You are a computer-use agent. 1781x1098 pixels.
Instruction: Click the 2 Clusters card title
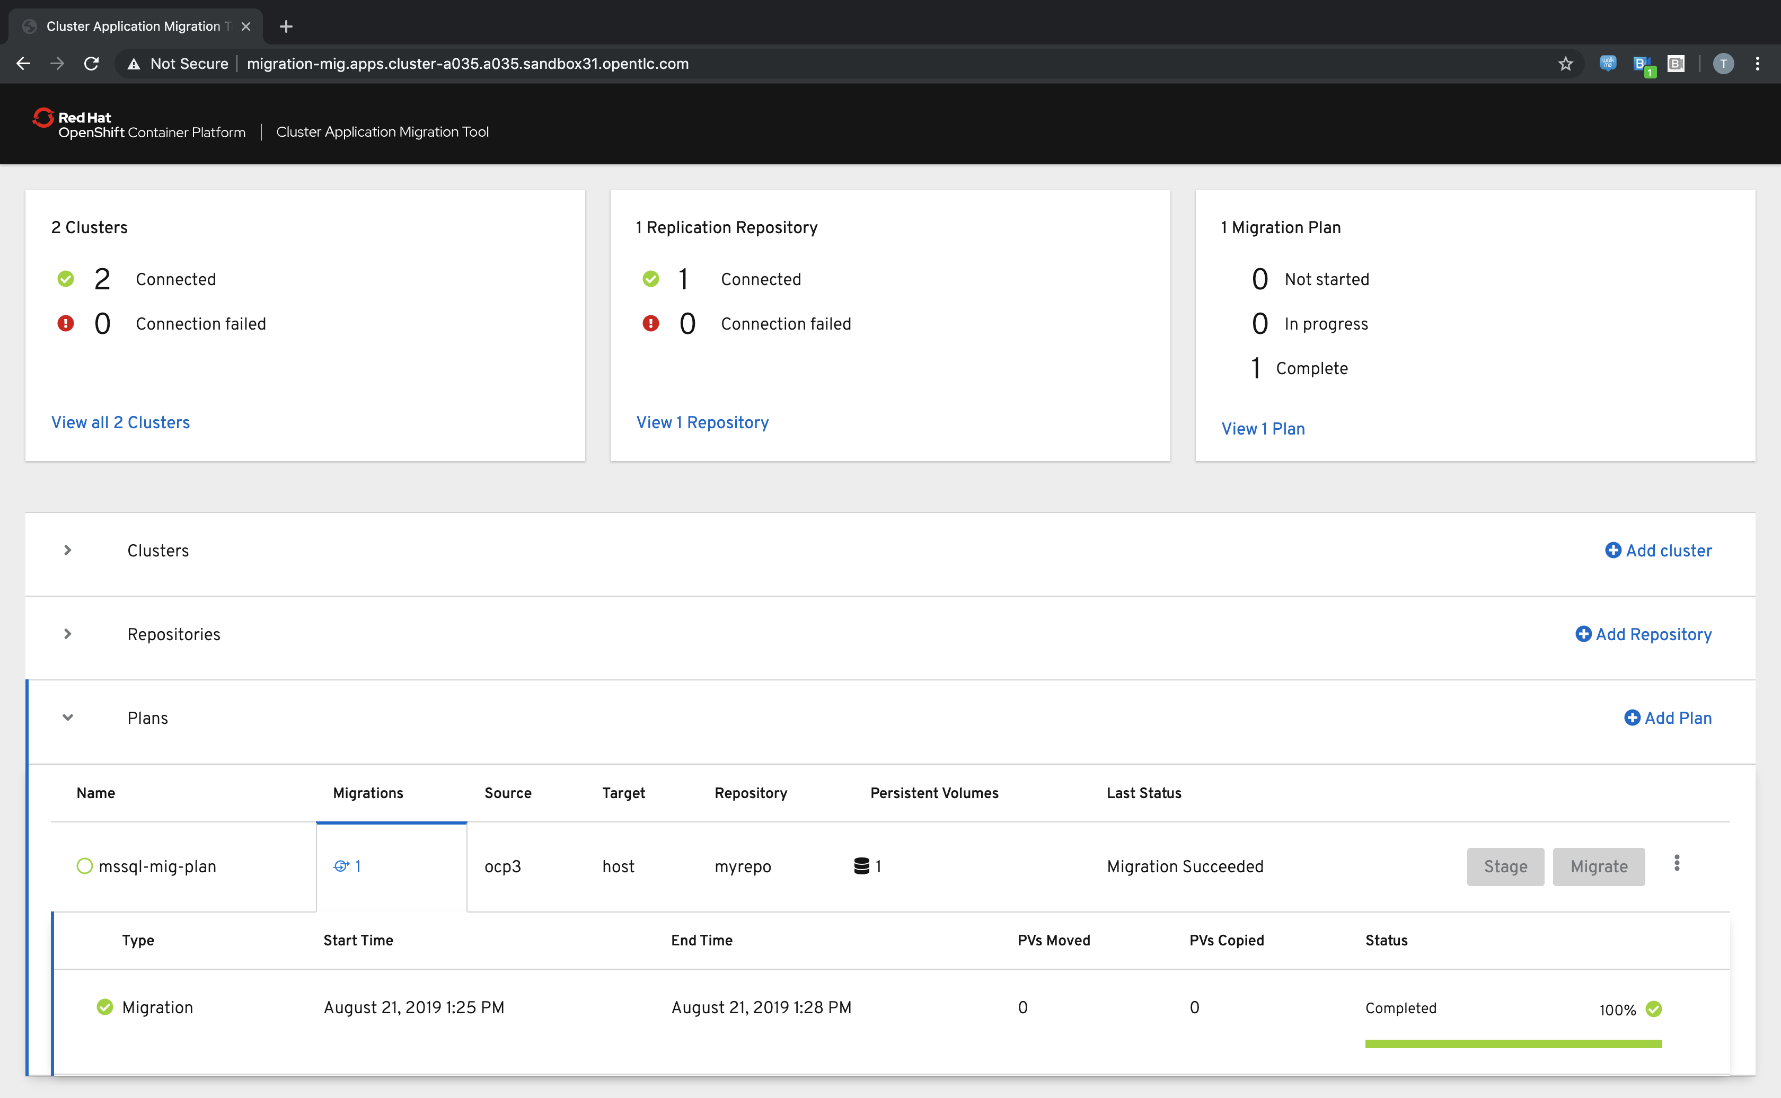click(x=90, y=227)
